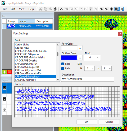Click the green plus add text button
127x131 pixels.
[x=4, y=72]
